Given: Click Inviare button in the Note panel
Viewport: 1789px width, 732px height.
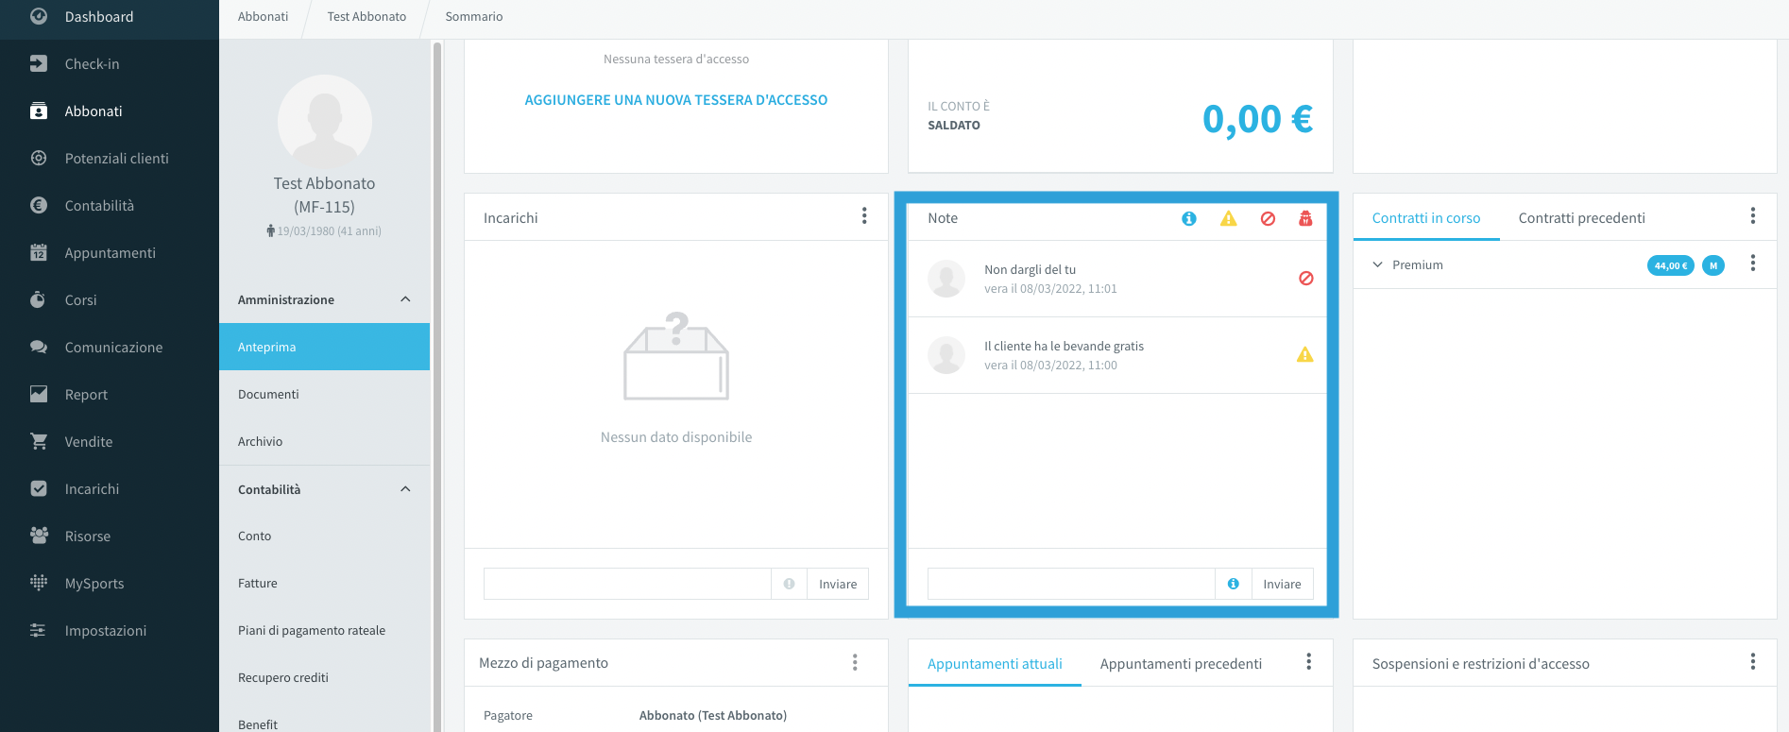Looking at the screenshot, I should coord(1282,584).
